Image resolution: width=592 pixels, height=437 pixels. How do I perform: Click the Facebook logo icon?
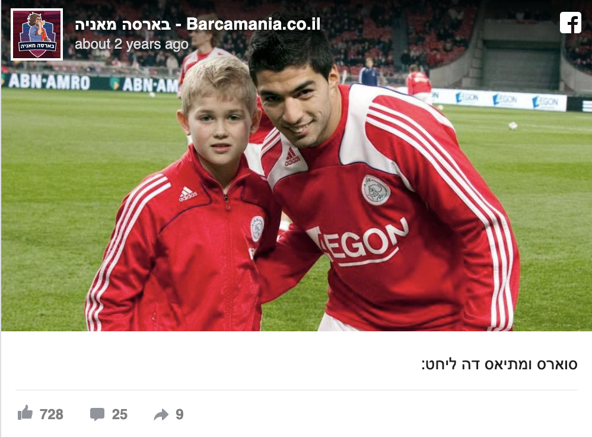click(571, 23)
